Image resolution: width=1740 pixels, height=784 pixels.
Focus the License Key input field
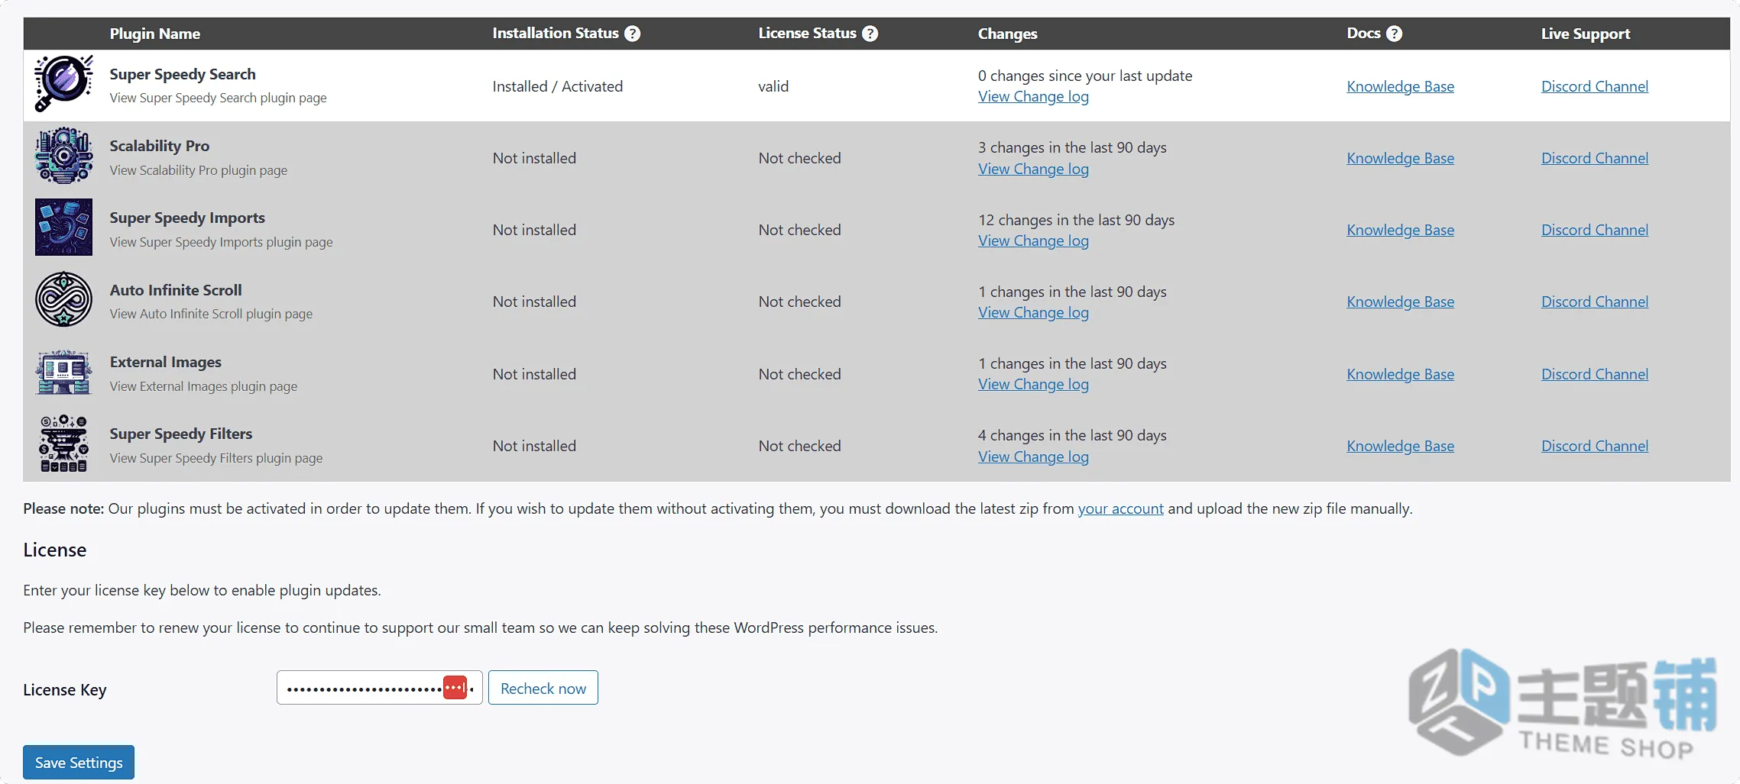tap(380, 688)
